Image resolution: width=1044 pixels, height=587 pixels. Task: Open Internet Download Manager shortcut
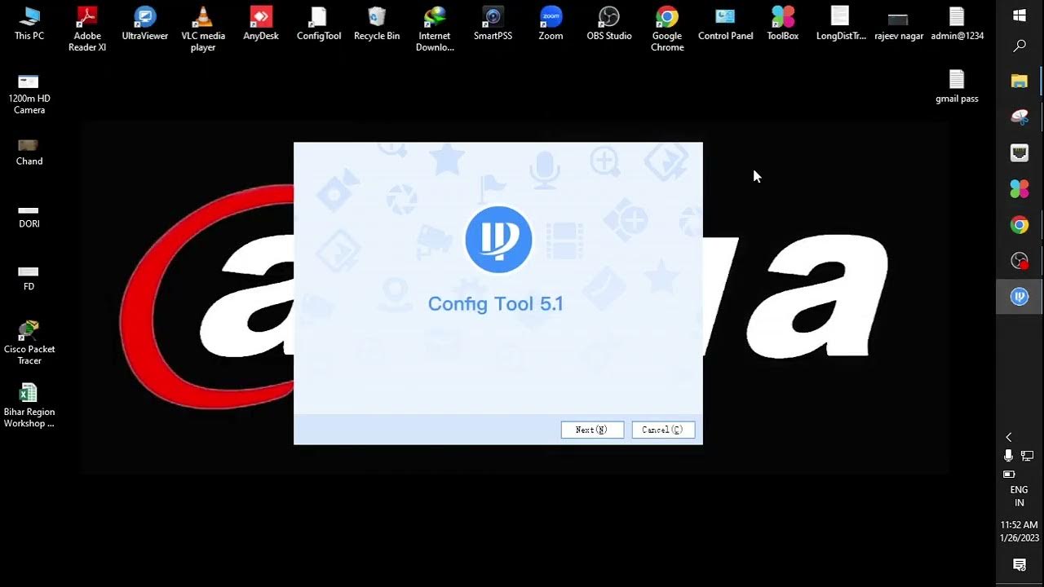435,29
